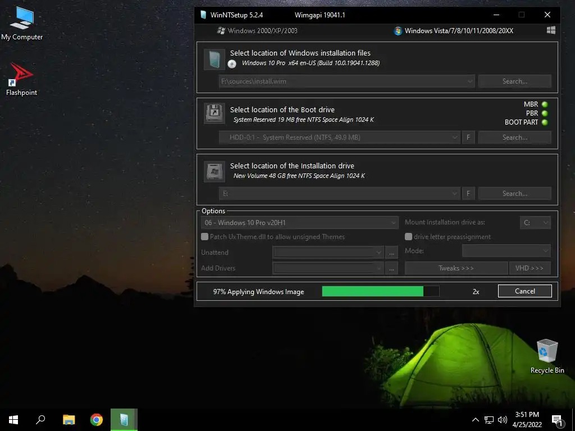The height and width of the screenshot is (431, 575).
Task: Click 2x speed indicator
Action: click(476, 292)
